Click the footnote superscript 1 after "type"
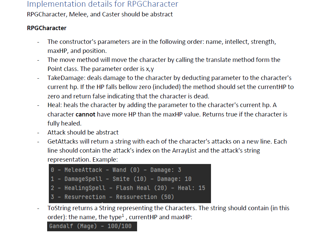 (123, 215)
